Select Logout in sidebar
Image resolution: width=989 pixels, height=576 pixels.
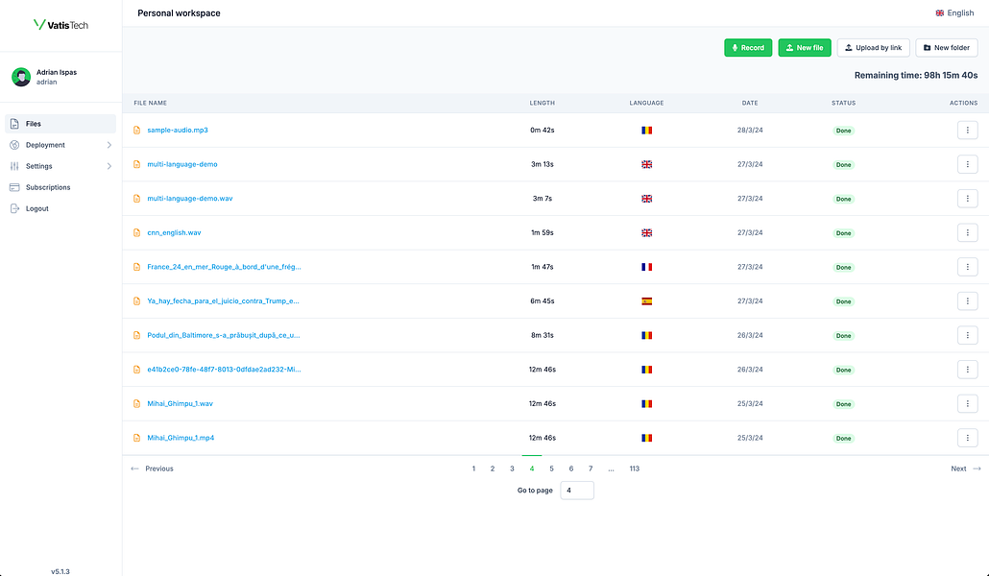tap(60, 208)
